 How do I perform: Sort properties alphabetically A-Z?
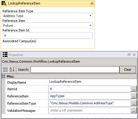pyautogui.click(x=12, y=69)
